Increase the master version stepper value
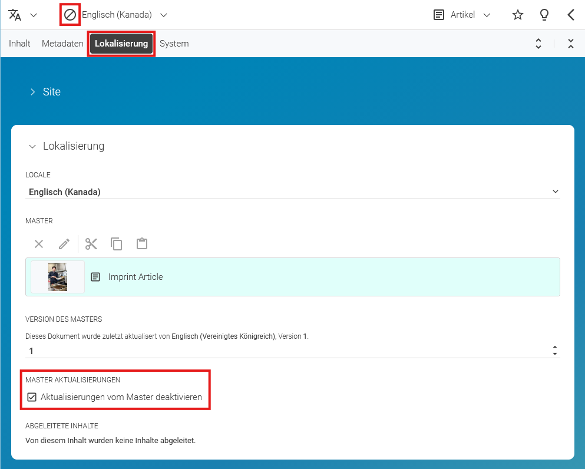This screenshot has height=469, width=585. 555,348
